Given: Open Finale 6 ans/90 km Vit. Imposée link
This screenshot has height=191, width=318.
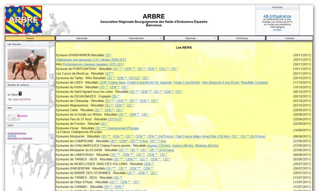Looking at the screenshot, I should click(x=149, y=83).
